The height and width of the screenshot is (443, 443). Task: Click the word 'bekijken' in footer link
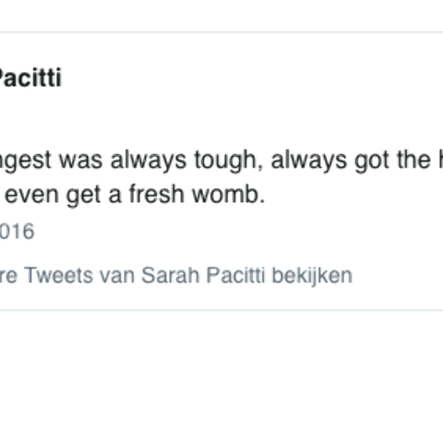pyautogui.click(x=312, y=275)
